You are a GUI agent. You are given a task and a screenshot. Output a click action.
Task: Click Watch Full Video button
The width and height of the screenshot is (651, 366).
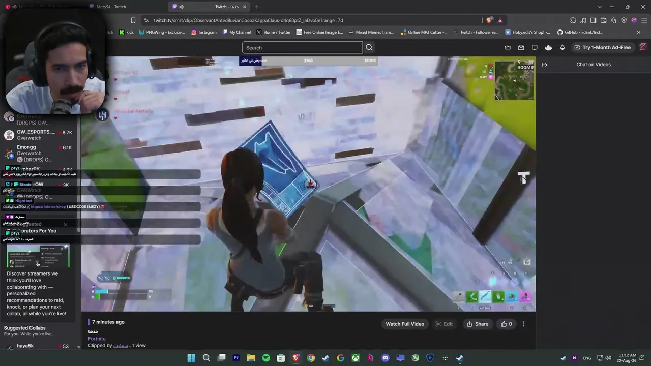point(405,324)
